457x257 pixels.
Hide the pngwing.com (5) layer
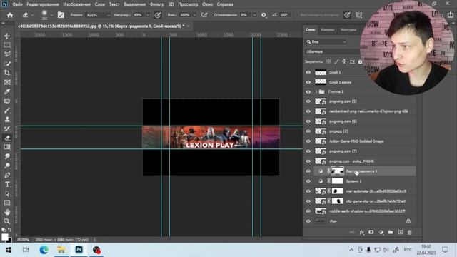point(308,101)
